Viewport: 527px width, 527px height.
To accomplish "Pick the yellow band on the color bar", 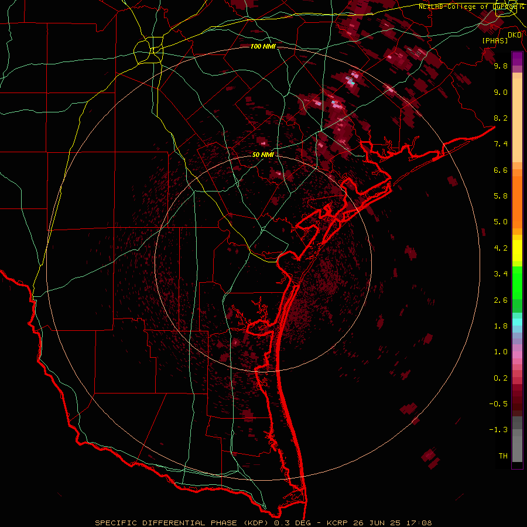I will coord(517,251).
